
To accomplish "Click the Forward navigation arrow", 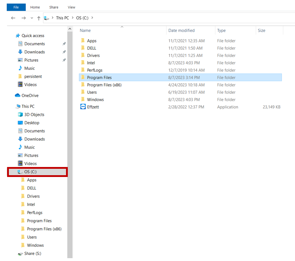I will (x=23, y=18).
